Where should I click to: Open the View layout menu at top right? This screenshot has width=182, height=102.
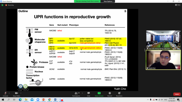(x=178, y=5)
